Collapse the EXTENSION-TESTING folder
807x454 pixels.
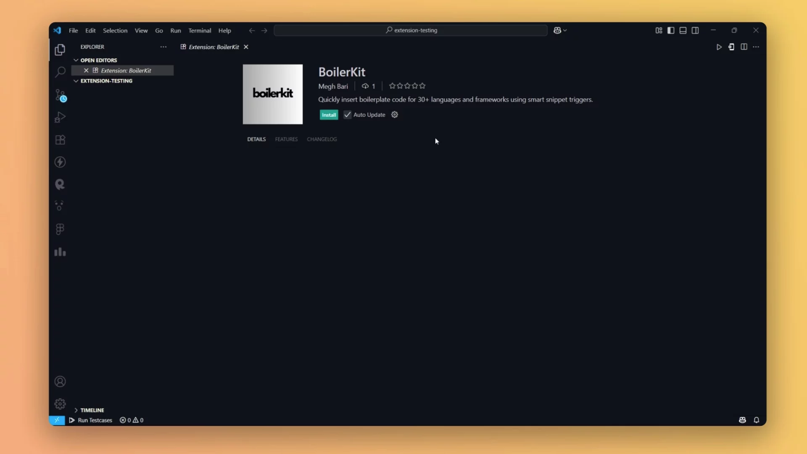click(x=76, y=81)
